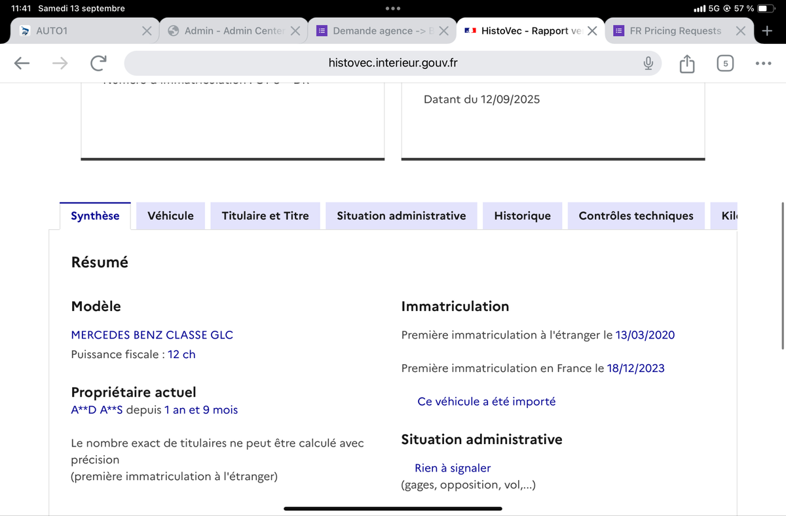Screen dimensions: 786x516
Task: Click MERCEDES BENZ CLASSE GLC text
Action: tap(152, 335)
